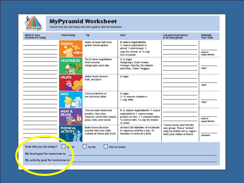This screenshot has height=183, width=244.
Task: Click the 'Tip' column header
Action: pos(88,35)
